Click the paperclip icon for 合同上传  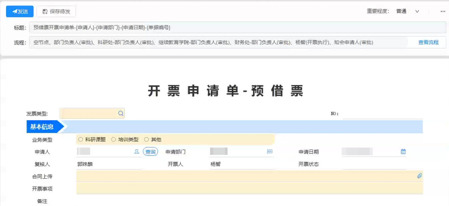[x=419, y=176]
